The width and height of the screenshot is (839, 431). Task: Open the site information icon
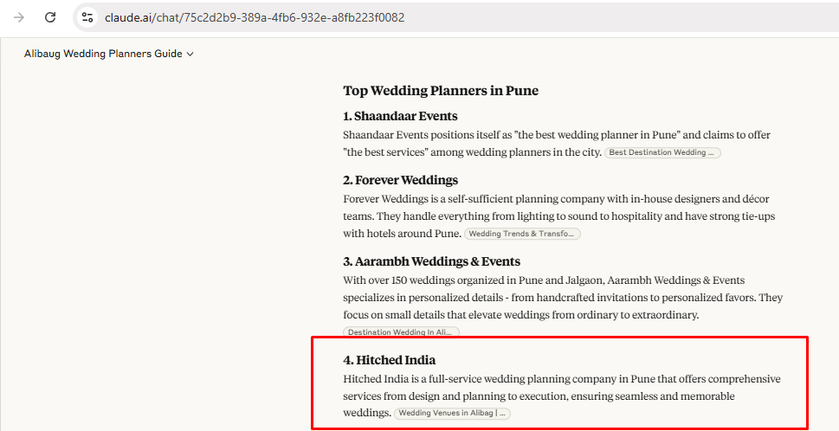(87, 17)
